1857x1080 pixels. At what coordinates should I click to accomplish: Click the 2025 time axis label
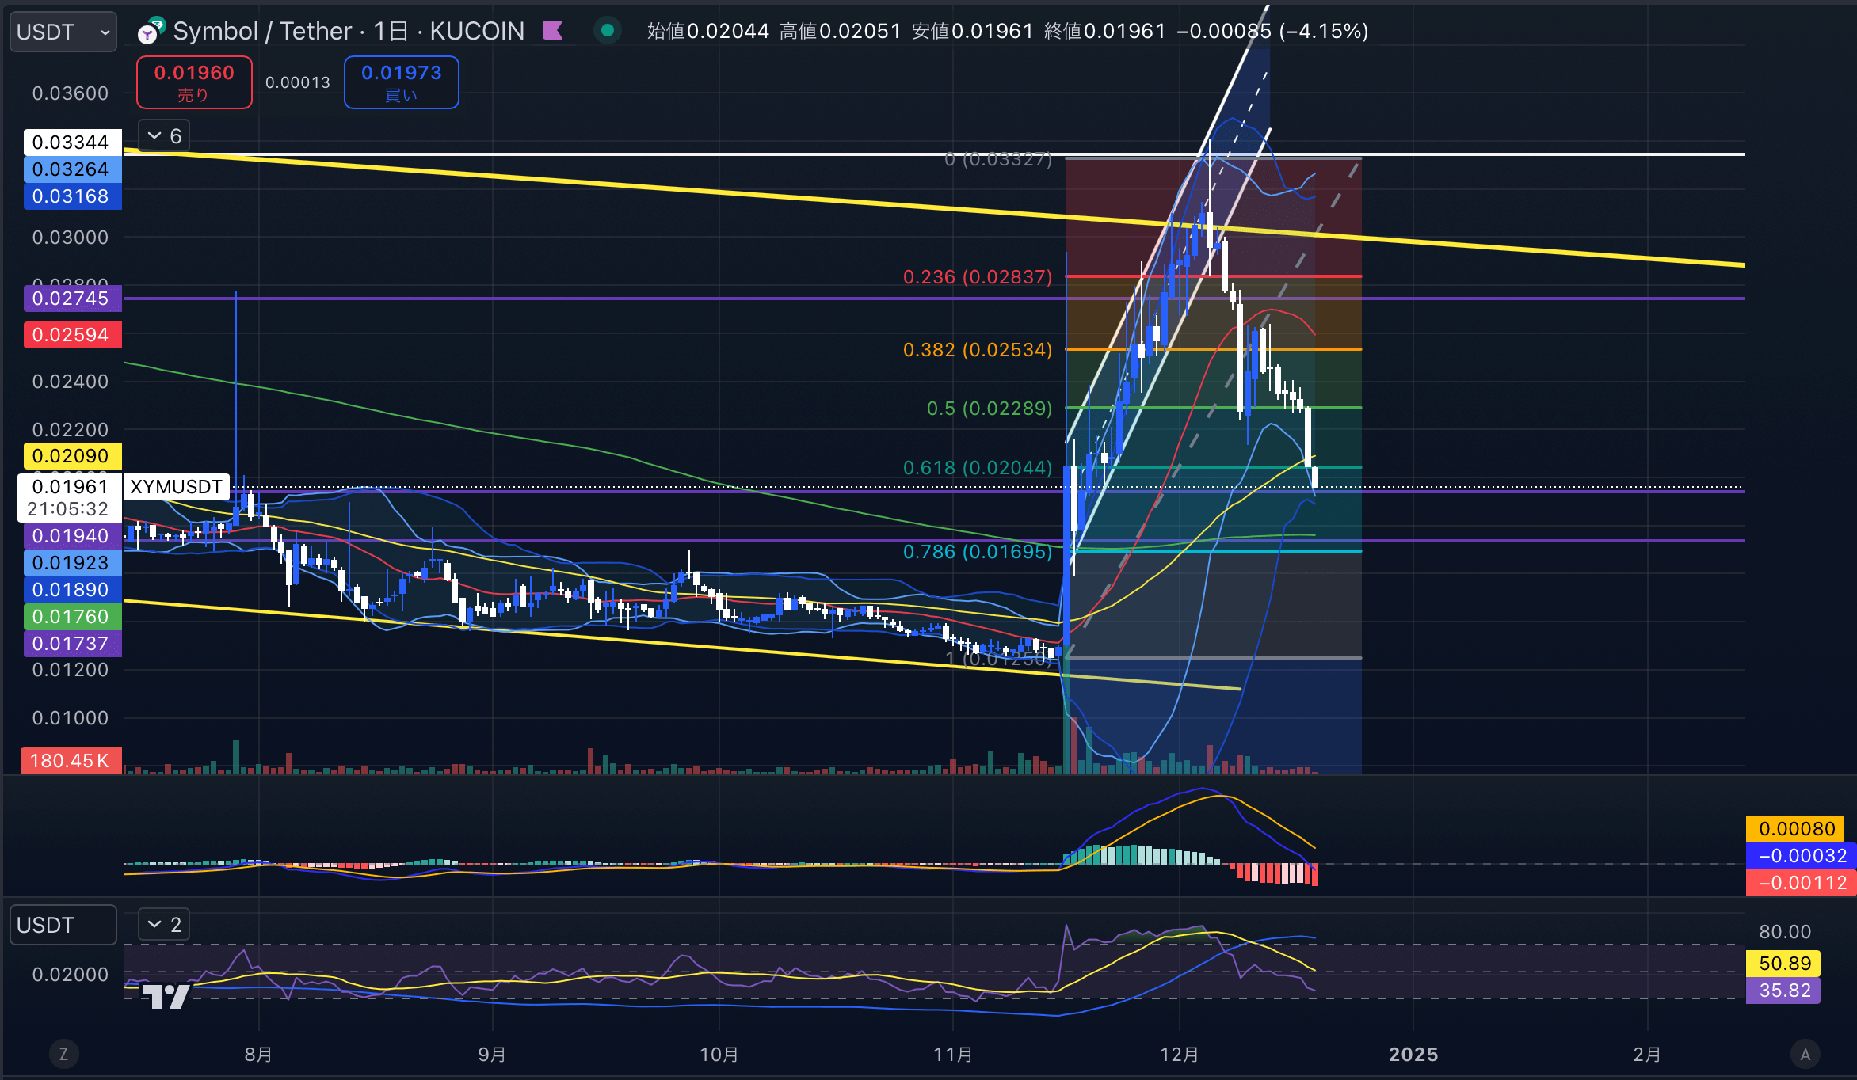[x=1413, y=1055]
